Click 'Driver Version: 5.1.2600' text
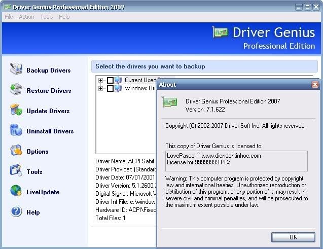The height and width of the screenshot is (249, 323). pyautogui.click(x=126, y=186)
